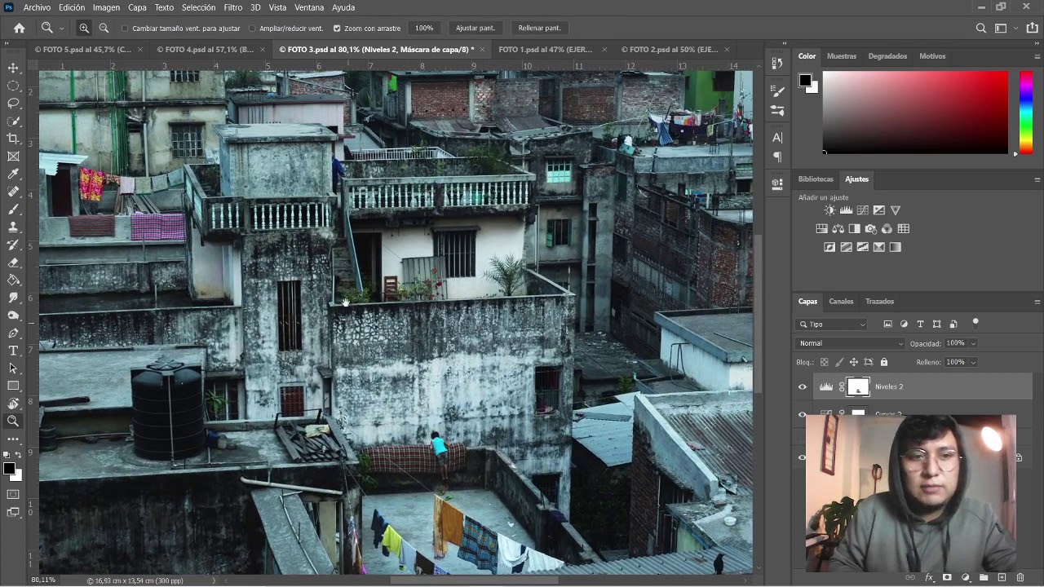Switch to the Canales tab

click(x=841, y=302)
